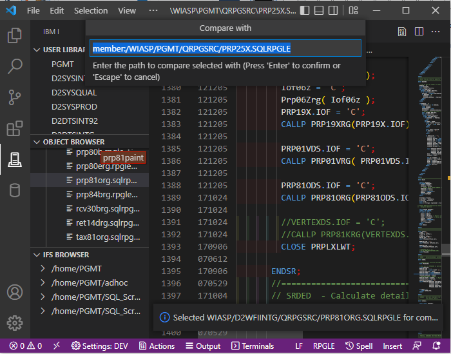This screenshot has width=451, height=354.
Task: Open the Search view in activity bar
Action: pos(14,66)
